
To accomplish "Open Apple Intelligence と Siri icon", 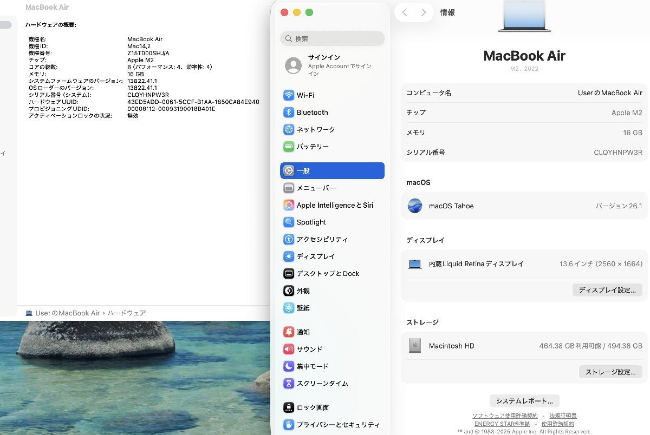I will coord(289,205).
